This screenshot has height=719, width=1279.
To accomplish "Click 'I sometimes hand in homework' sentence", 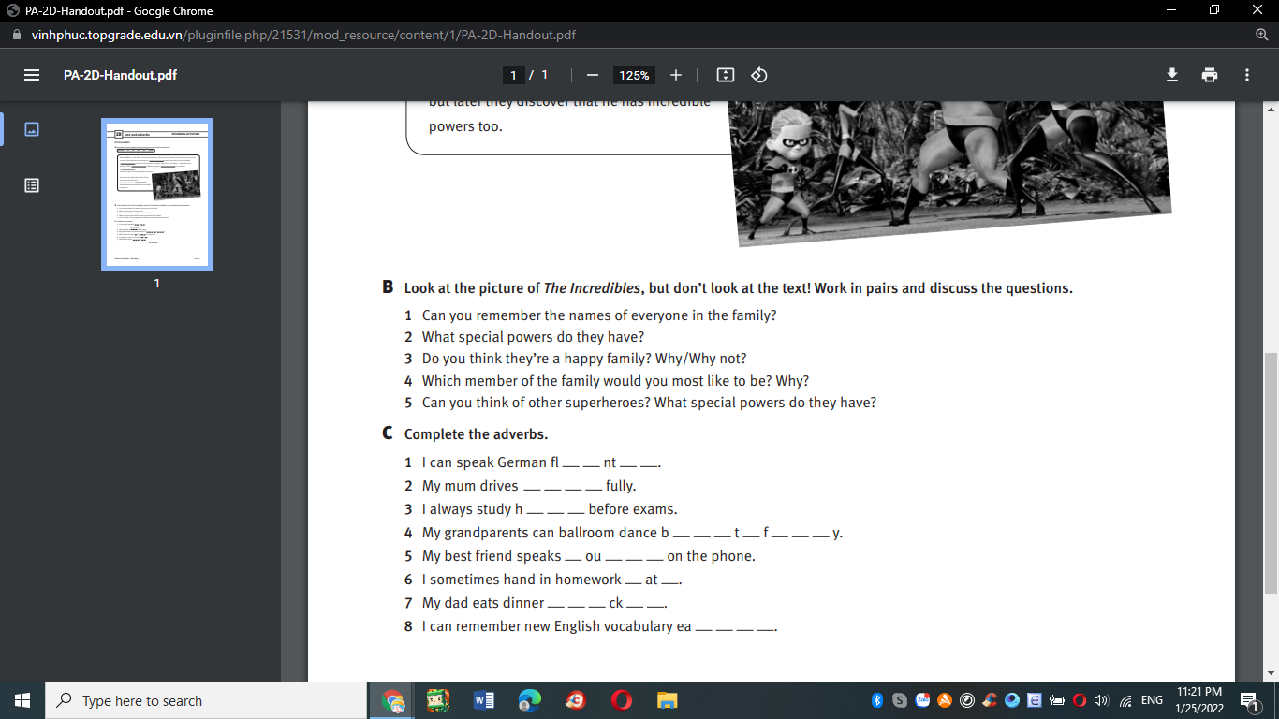I will [552, 580].
